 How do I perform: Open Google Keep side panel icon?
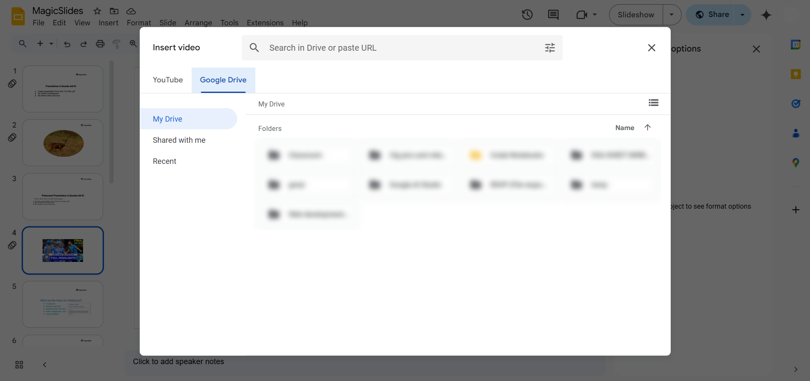pos(796,74)
